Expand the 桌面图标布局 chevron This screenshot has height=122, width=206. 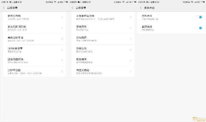point(62,39)
